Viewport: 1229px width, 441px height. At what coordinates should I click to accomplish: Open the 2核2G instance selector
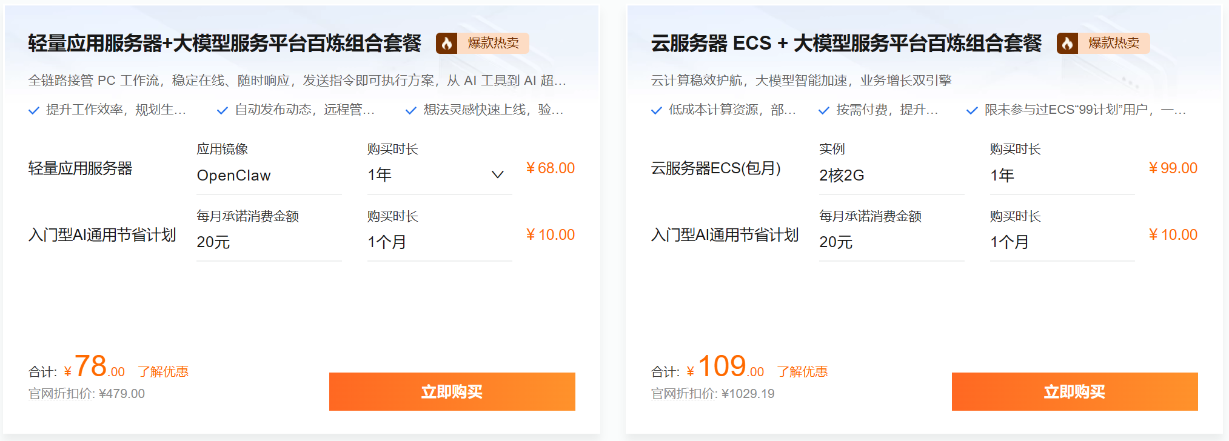(891, 176)
